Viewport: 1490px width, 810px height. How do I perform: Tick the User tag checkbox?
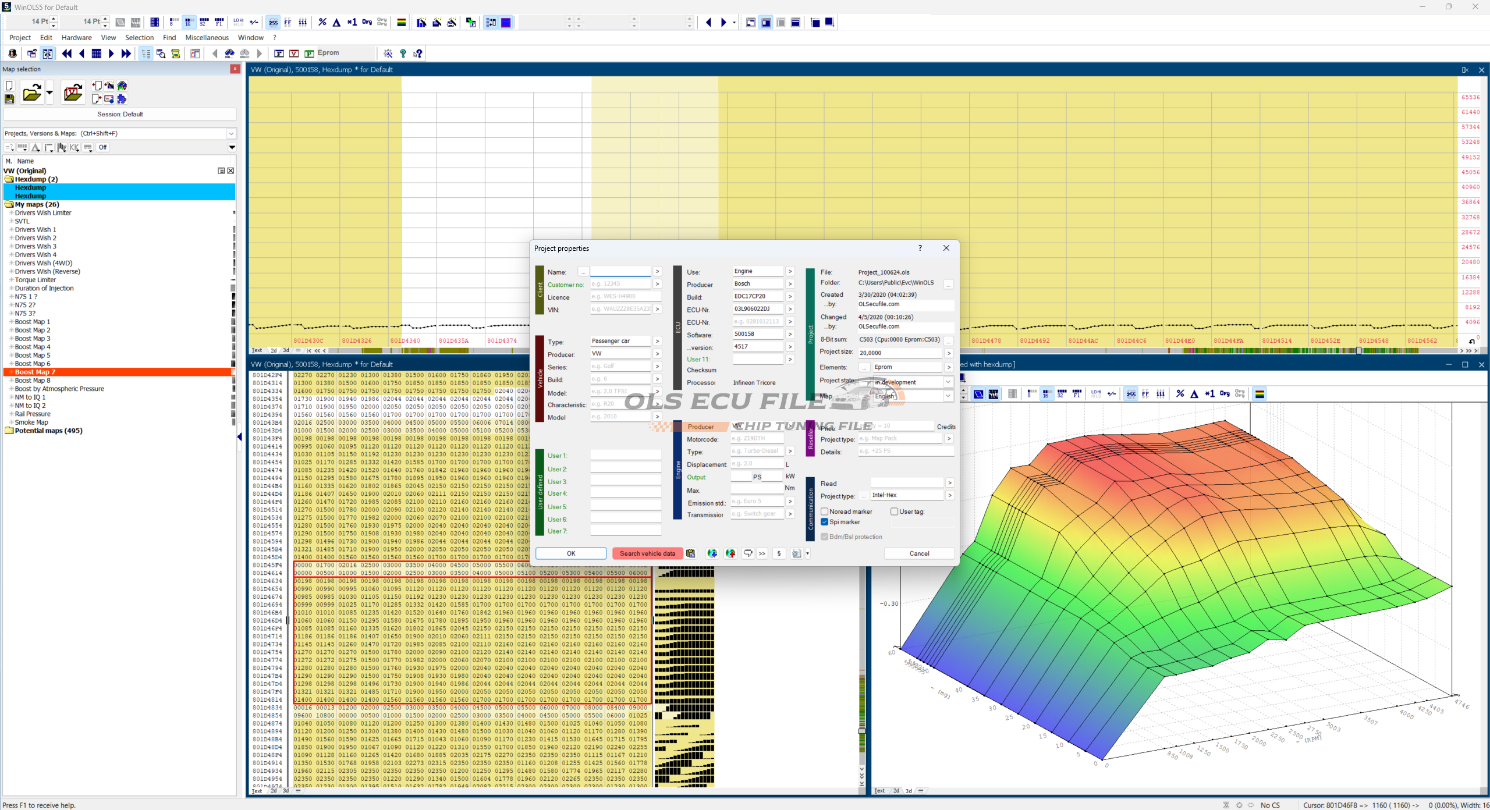pyautogui.click(x=894, y=511)
